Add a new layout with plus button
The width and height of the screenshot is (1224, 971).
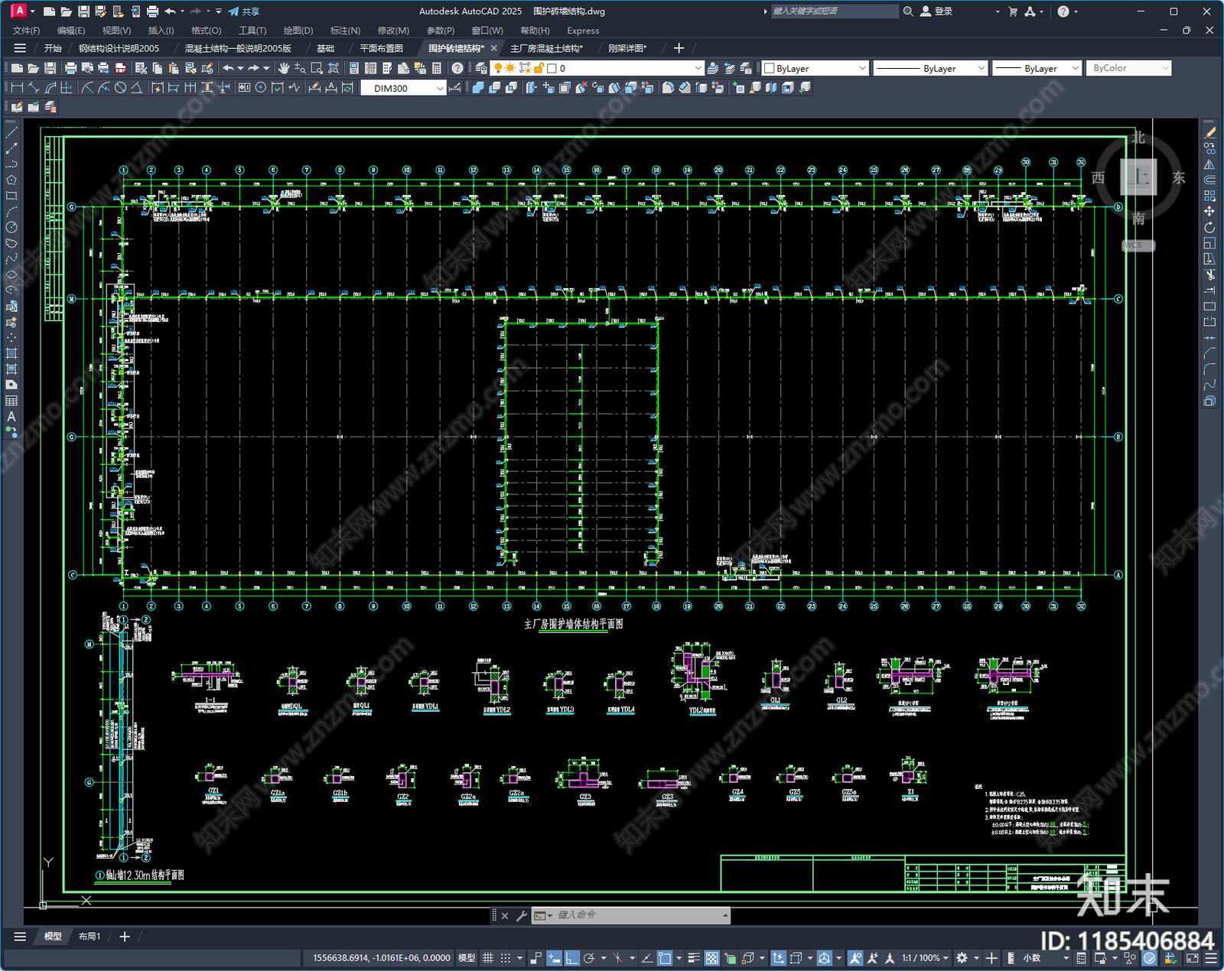pos(125,937)
